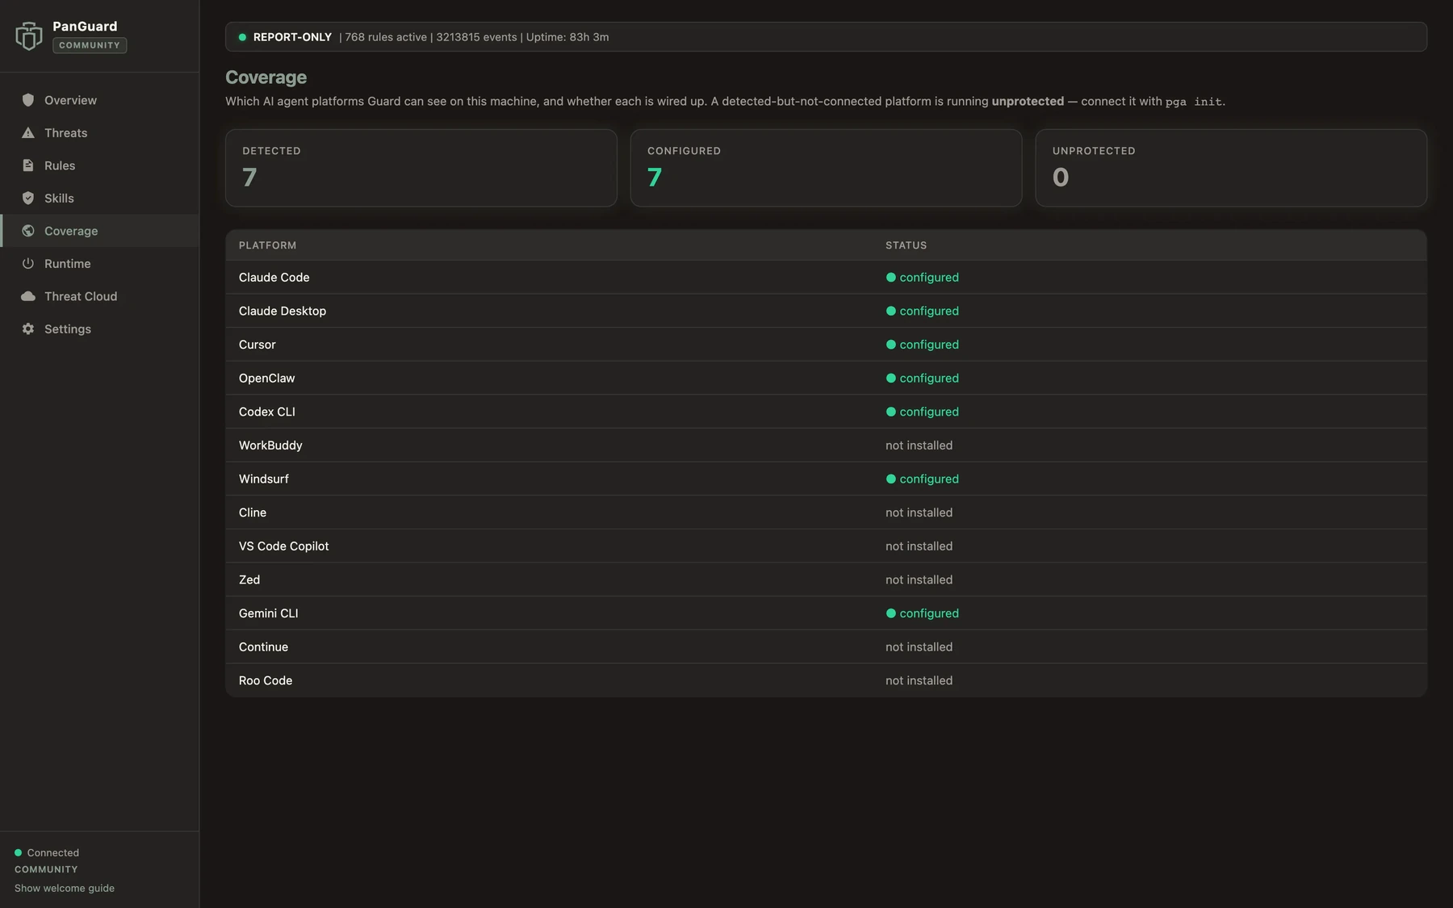Click the green dot beside Gemini CLI status
This screenshot has width=1453, height=908.
click(891, 613)
